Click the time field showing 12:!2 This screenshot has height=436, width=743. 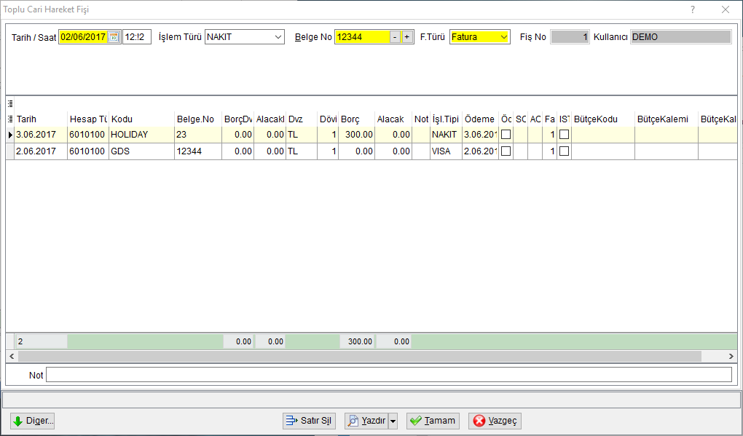pyautogui.click(x=137, y=37)
